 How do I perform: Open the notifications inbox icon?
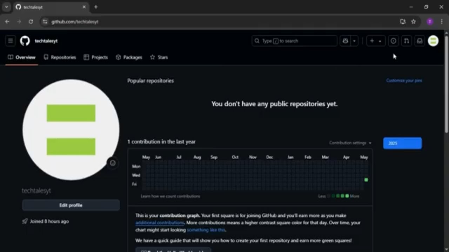click(x=420, y=41)
